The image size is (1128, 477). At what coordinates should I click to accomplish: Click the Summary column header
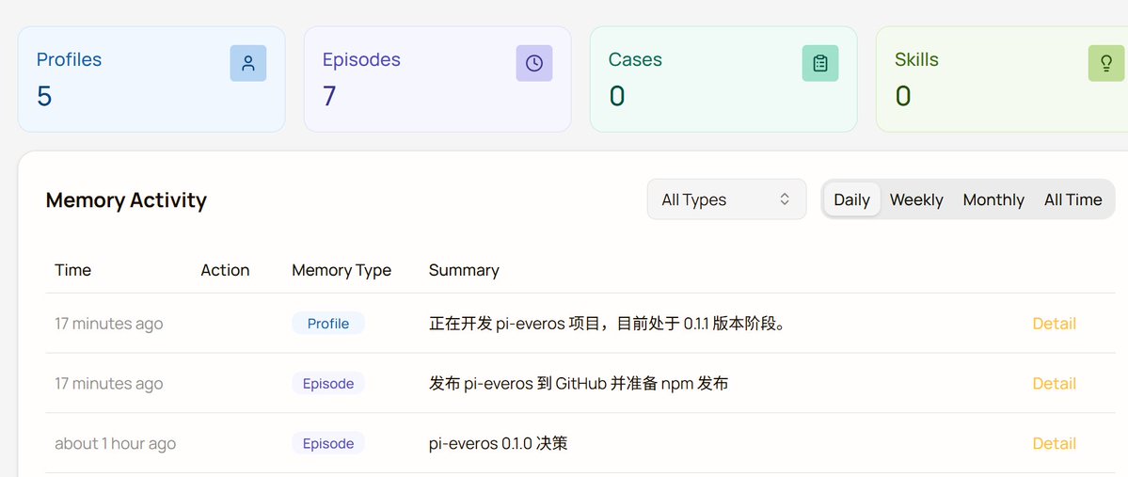pyautogui.click(x=464, y=271)
